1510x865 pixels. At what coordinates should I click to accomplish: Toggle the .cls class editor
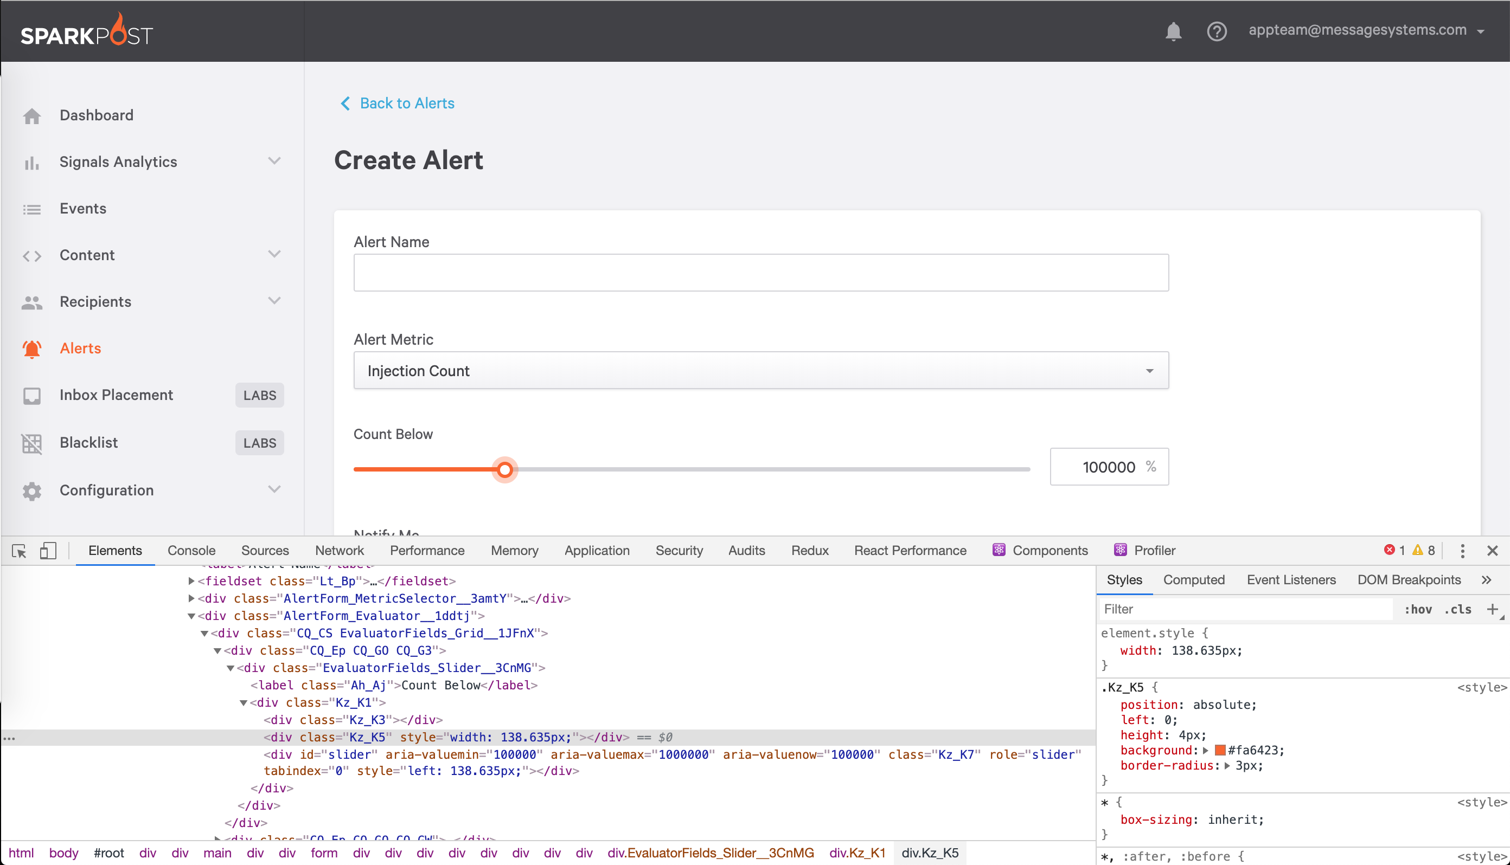click(1457, 609)
